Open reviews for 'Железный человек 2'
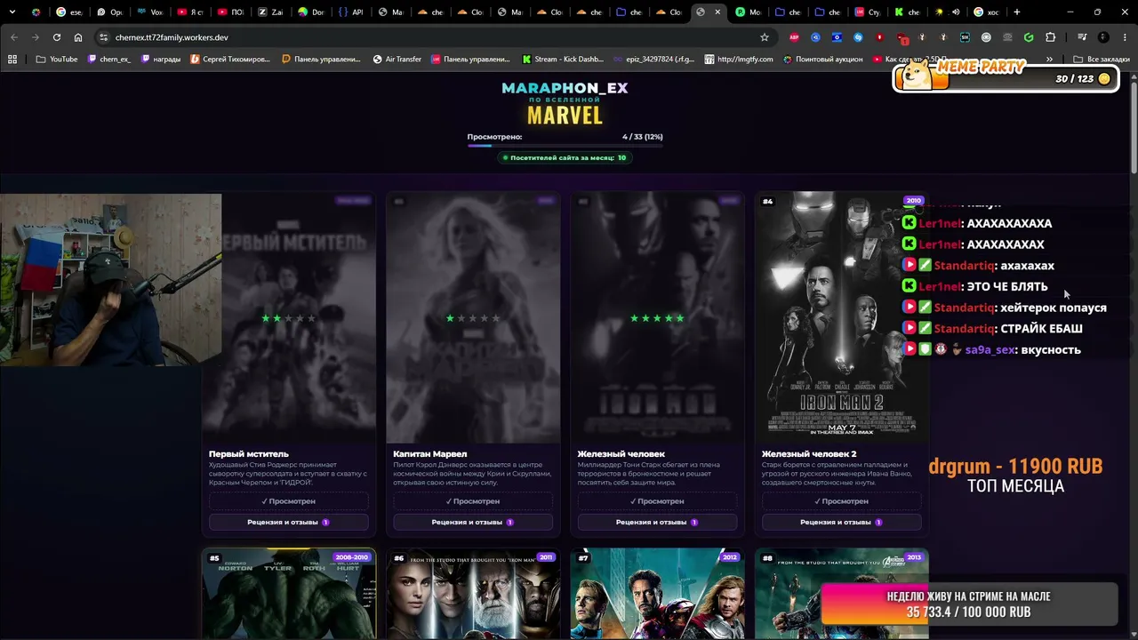This screenshot has width=1138, height=640. click(x=841, y=523)
